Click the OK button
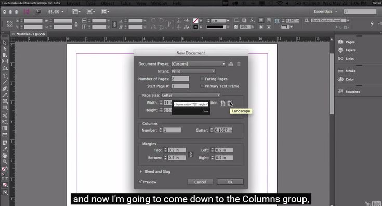This screenshot has height=206, width=382. (x=230, y=182)
